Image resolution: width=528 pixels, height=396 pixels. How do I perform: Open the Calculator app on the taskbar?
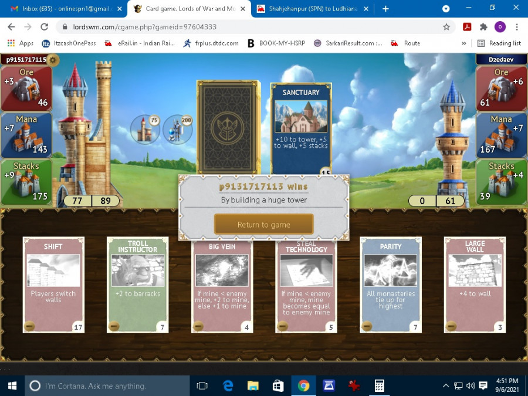[x=380, y=386]
